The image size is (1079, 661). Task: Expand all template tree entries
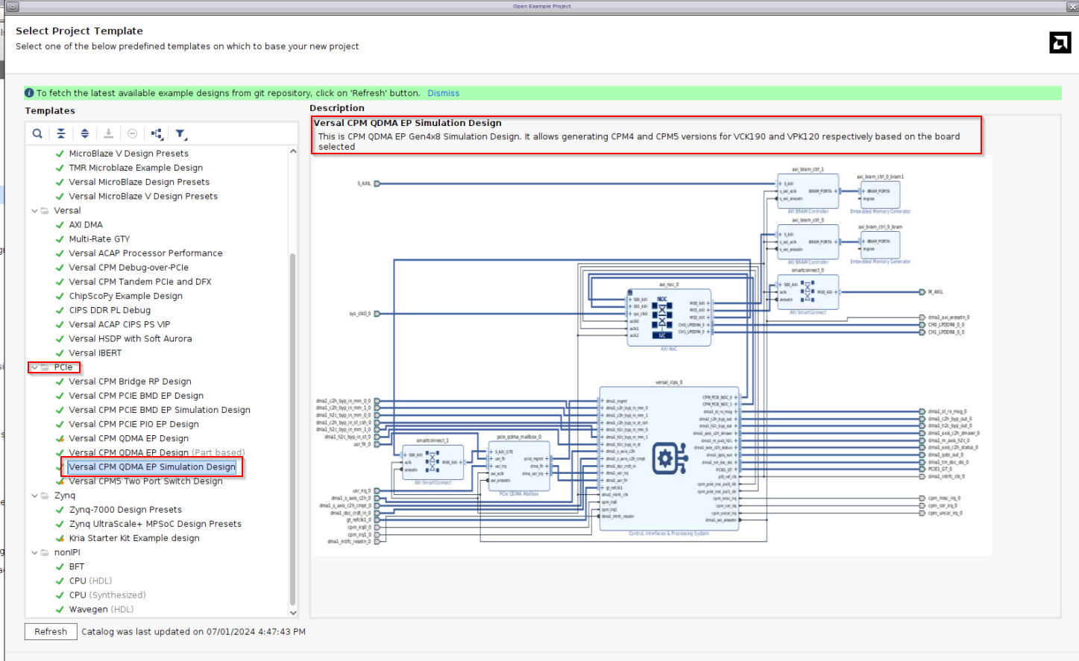[84, 133]
